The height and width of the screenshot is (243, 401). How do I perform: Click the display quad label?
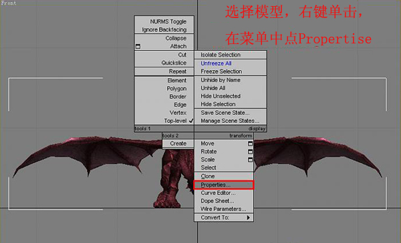click(257, 129)
